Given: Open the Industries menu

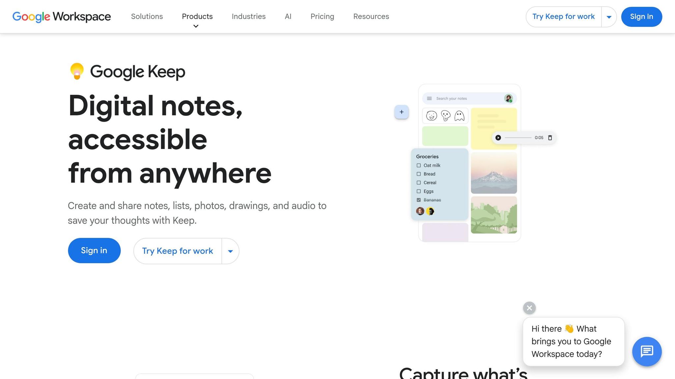Looking at the screenshot, I should point(249,16).
